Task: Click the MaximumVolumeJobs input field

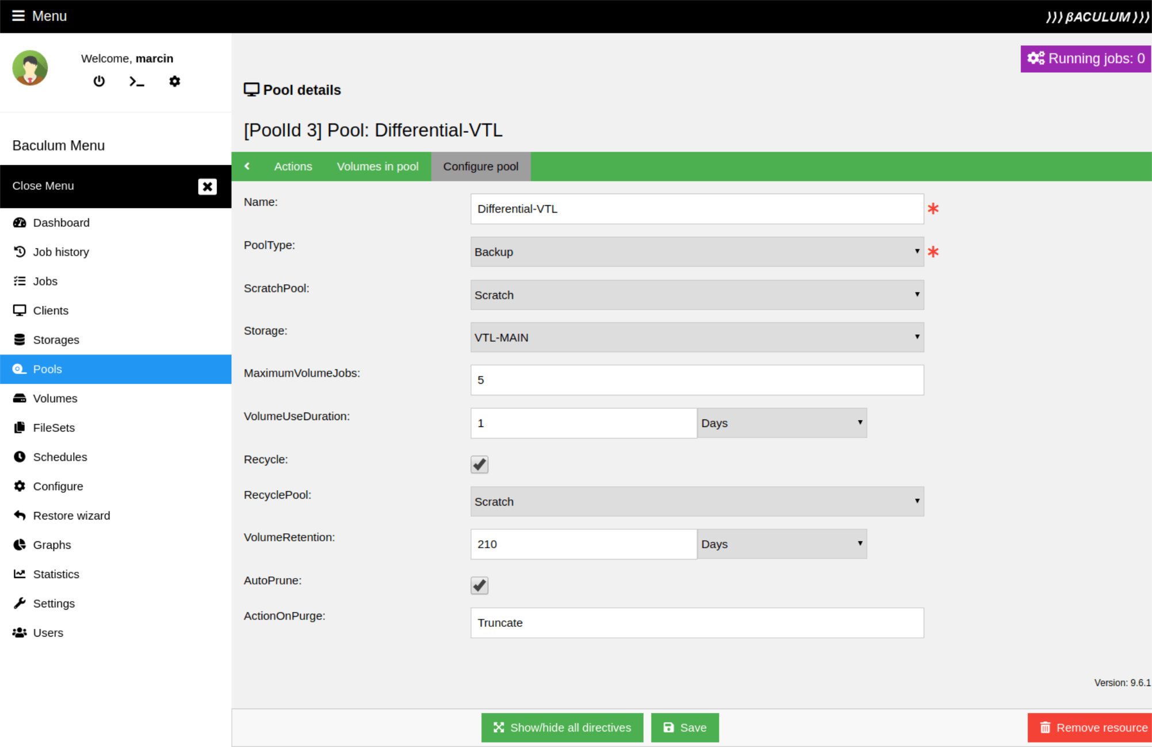Action: [x=696, y=380]
